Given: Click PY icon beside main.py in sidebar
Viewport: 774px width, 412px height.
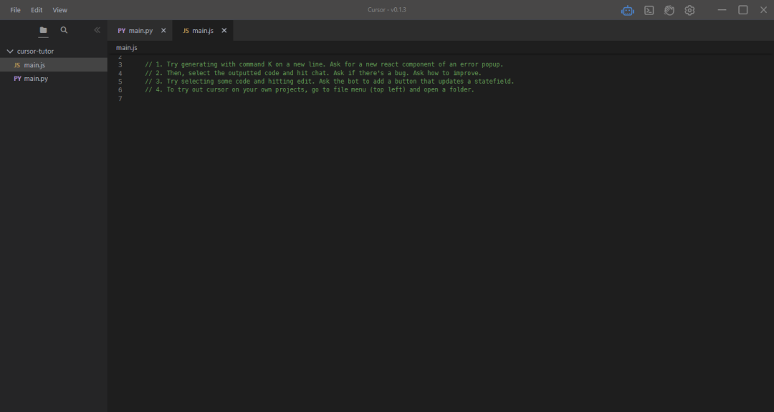Looking at the screenshot, I should click(17, 79).
